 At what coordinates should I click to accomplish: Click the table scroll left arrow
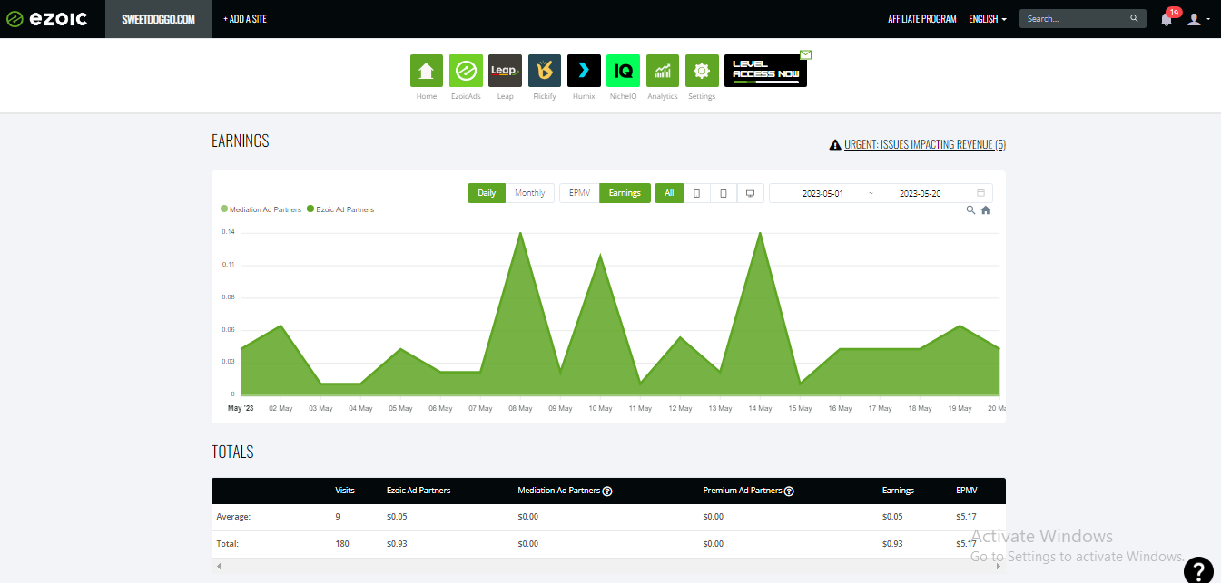tap(217, 566)
